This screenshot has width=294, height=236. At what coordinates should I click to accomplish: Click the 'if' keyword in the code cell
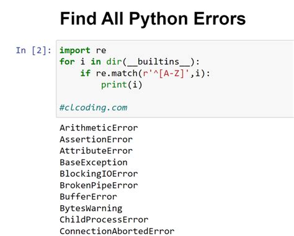(85, 74)
